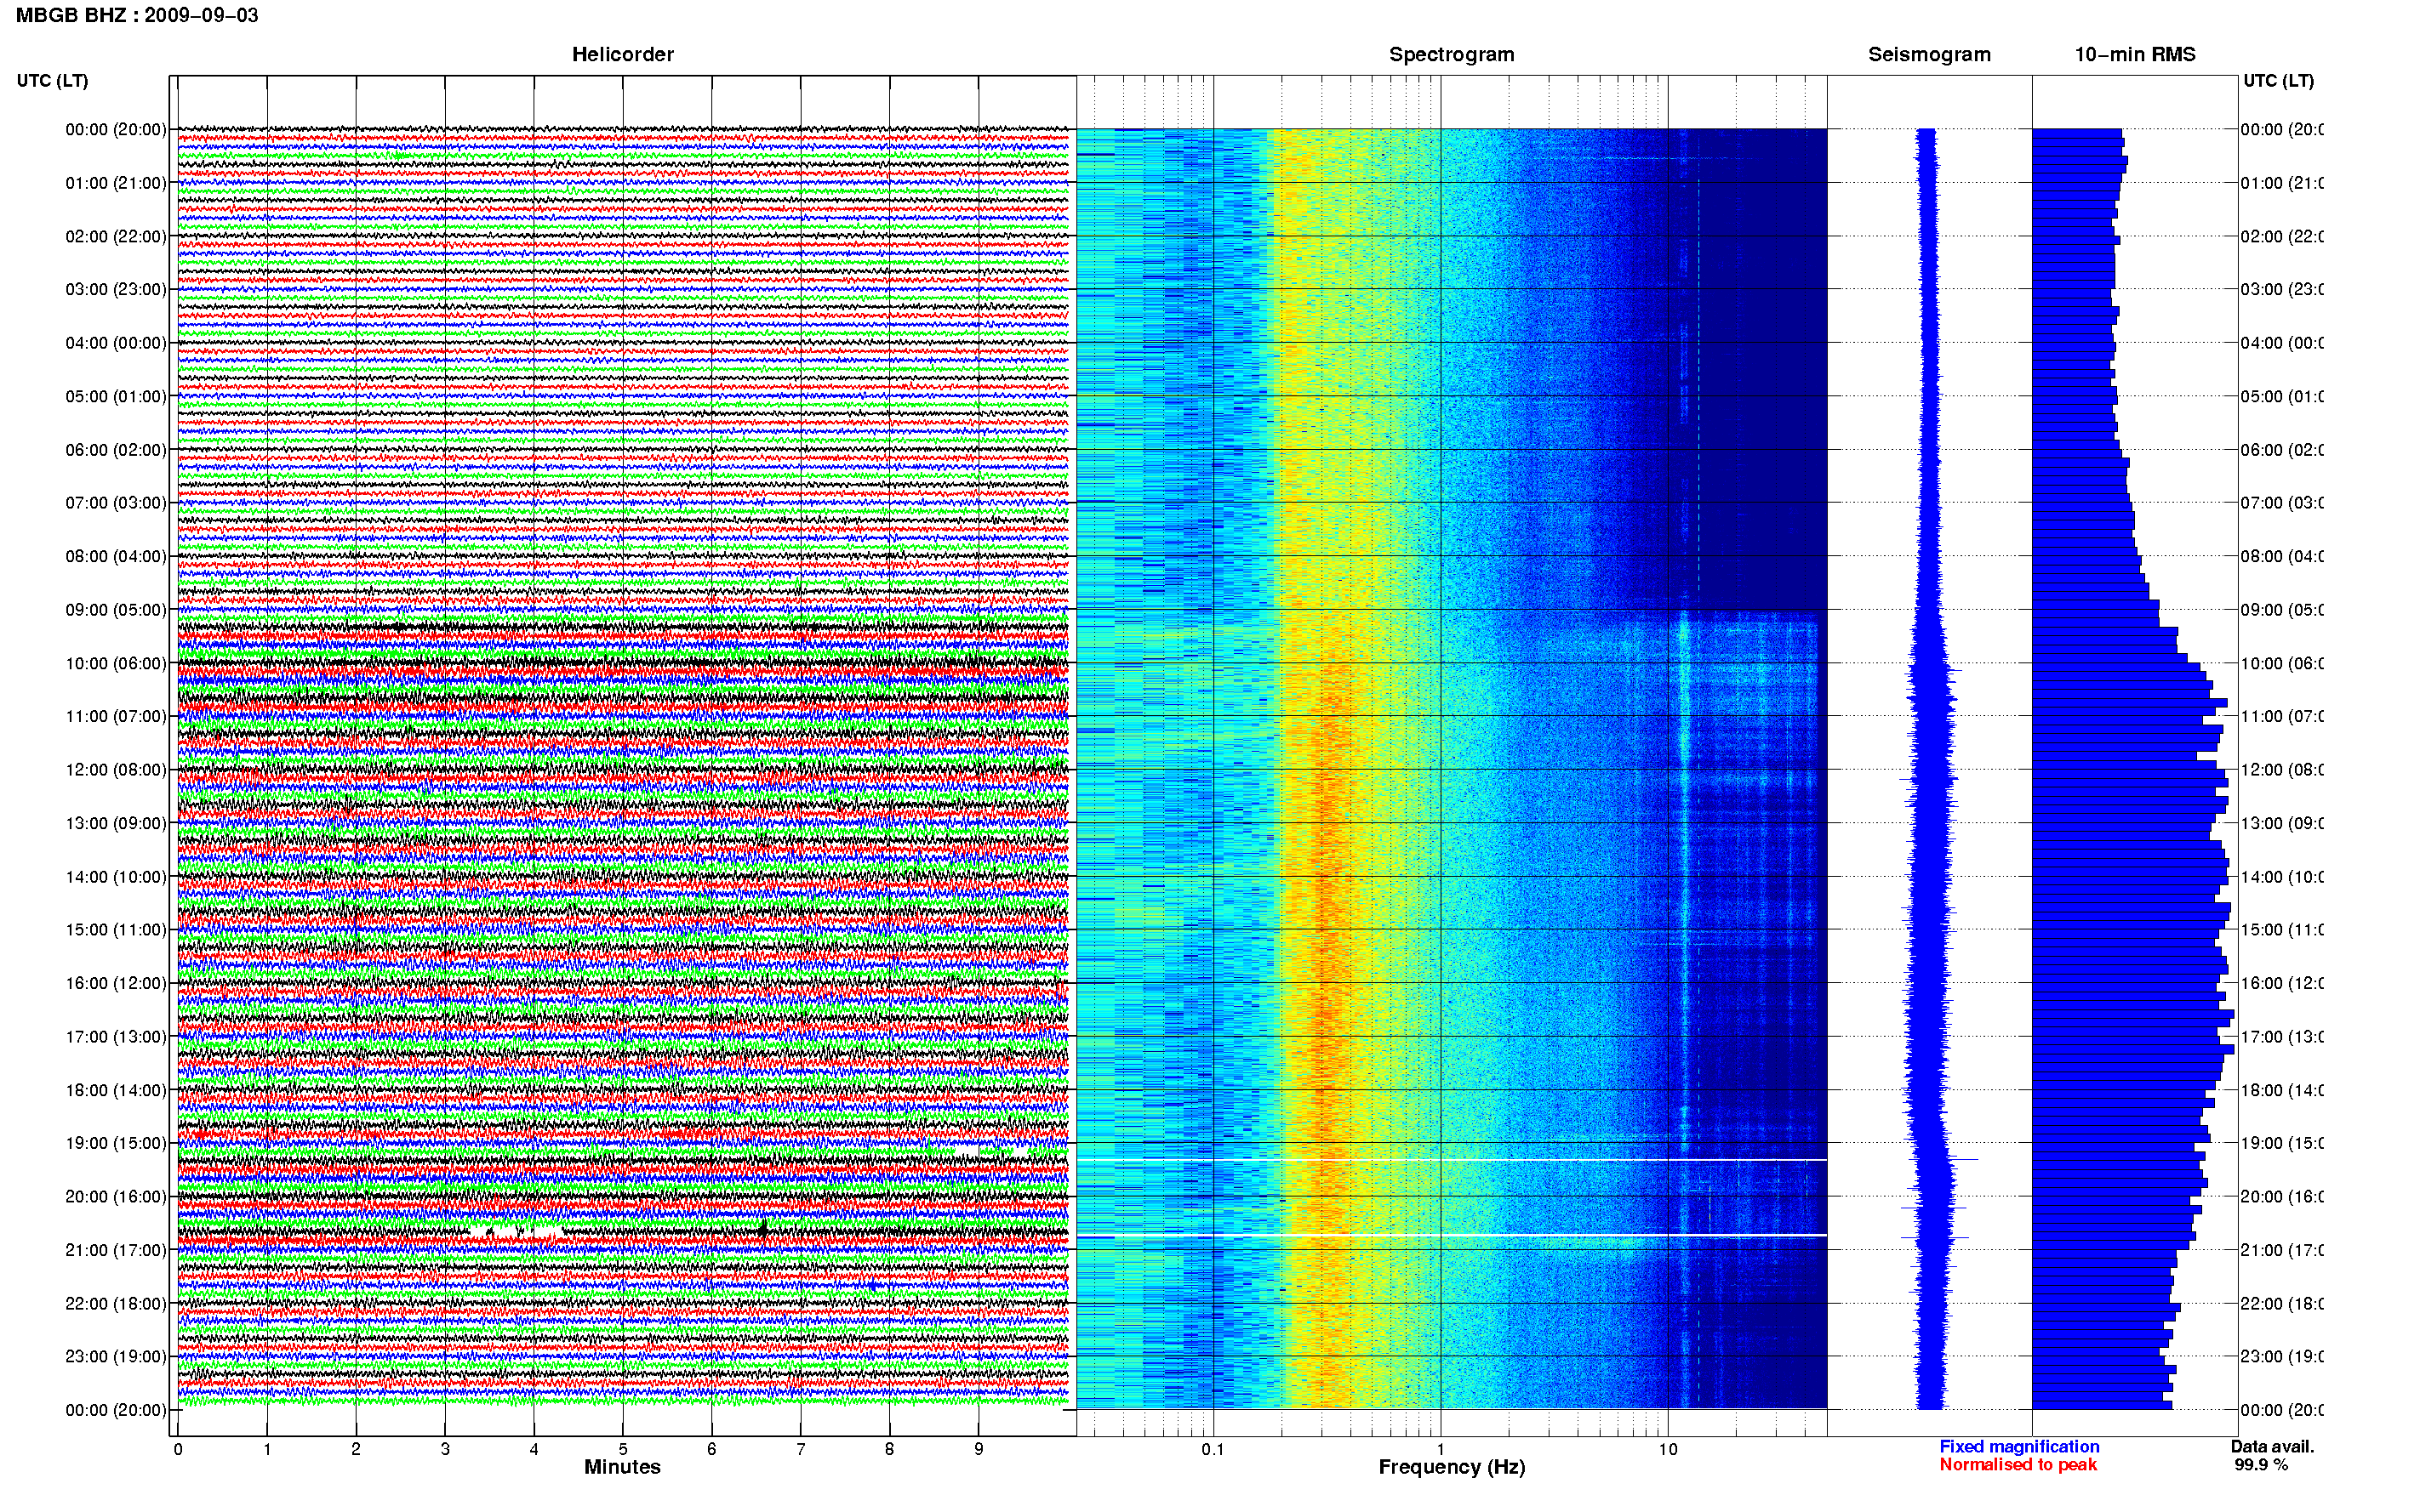
Task: Click the '00:00 (20:00)' label at top left
Action: coord(116,129)
